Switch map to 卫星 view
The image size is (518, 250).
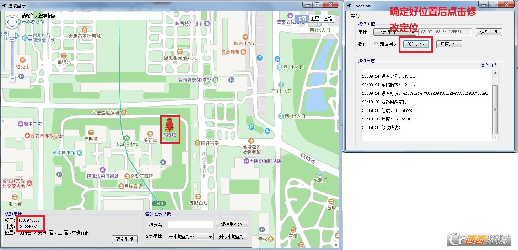pyautogui.click(x=315, y=18)
